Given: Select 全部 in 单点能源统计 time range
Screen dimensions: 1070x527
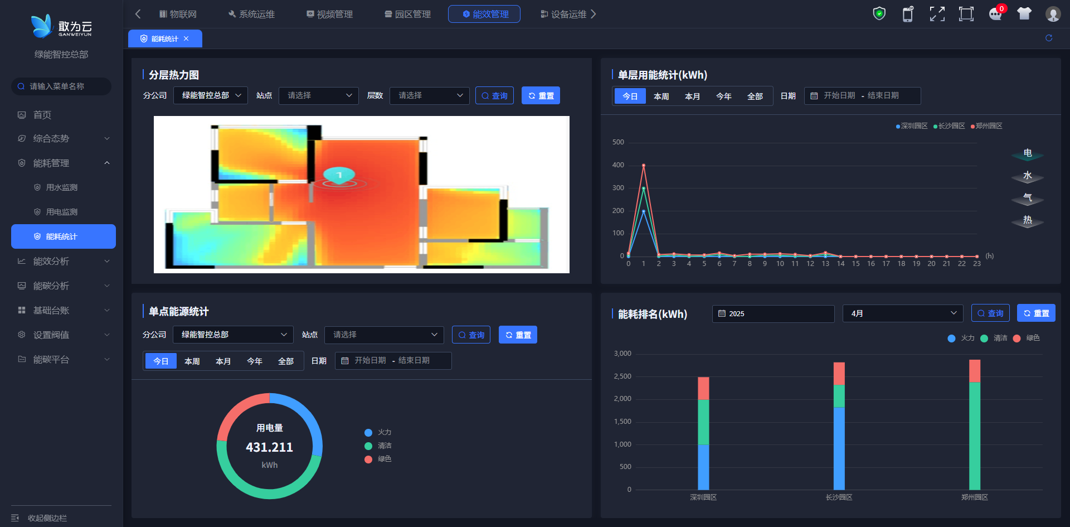Looking at the screenshot, I should point(286,361).
